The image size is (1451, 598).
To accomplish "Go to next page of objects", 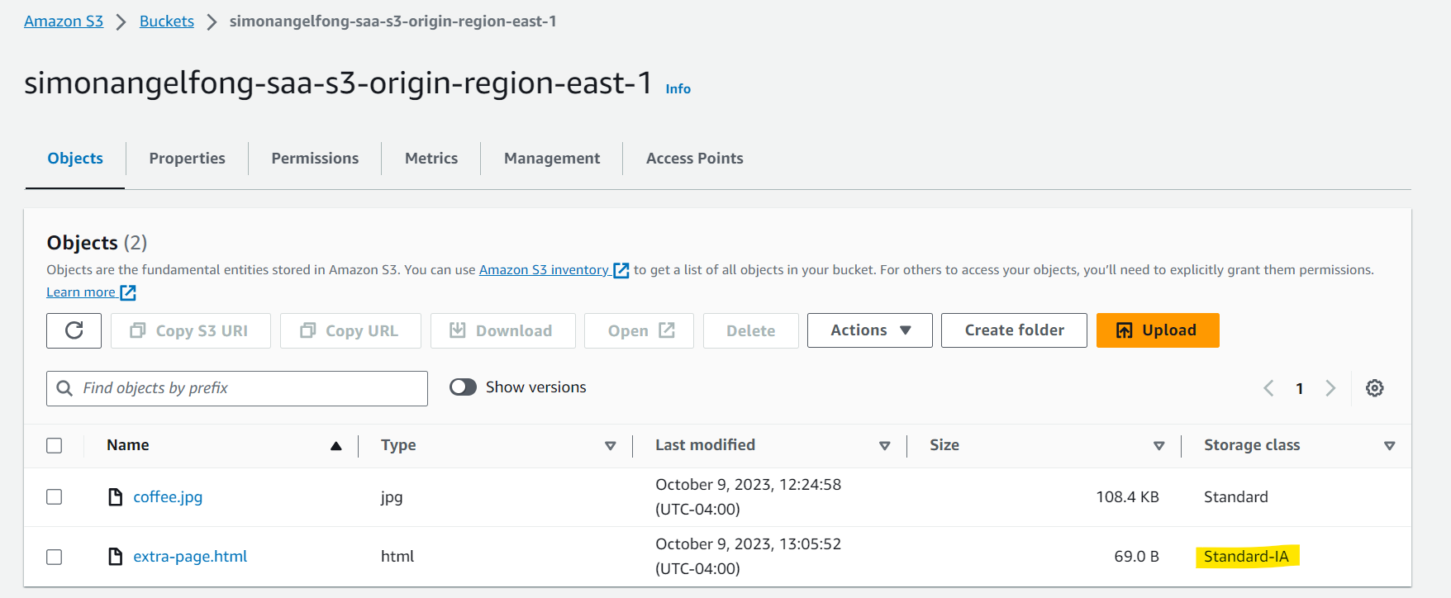I will pos(1330,388).
